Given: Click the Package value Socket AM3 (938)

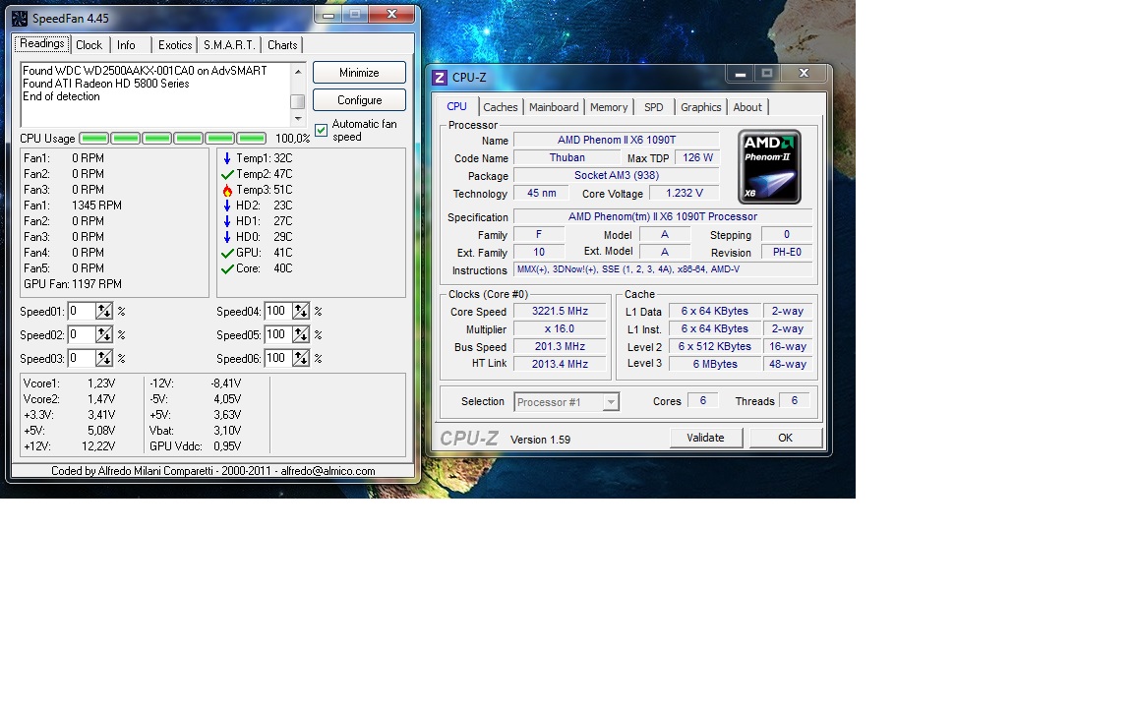Looking at the screenshot, I should point(617,176).
